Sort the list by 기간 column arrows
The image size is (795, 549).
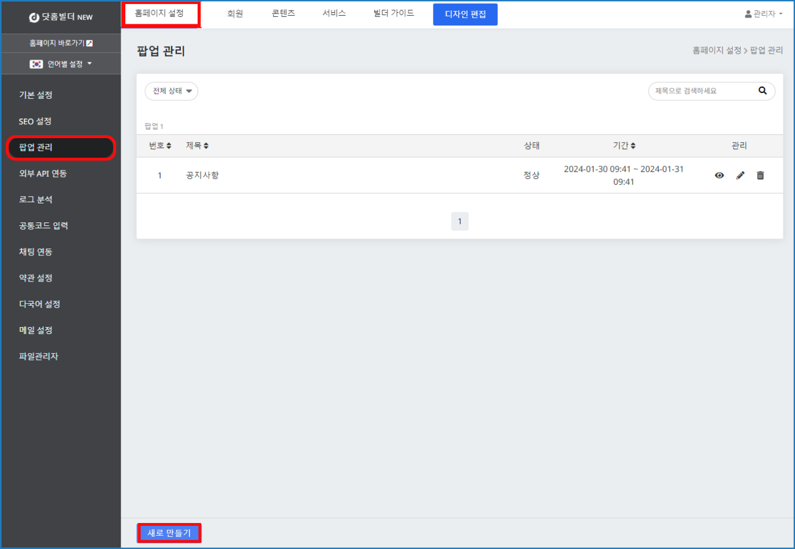(x=633, y=146)
